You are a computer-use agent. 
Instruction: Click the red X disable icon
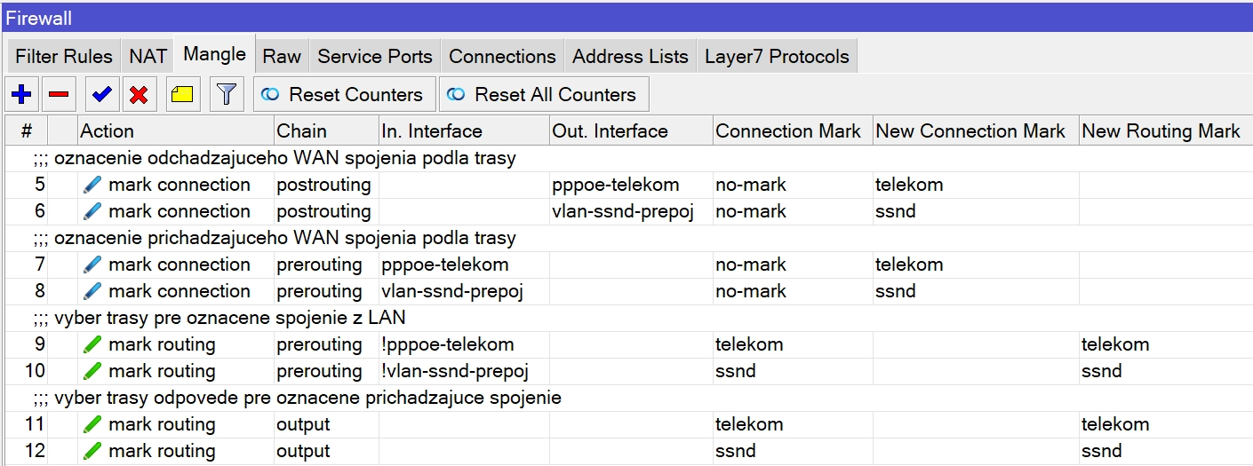(138, 94)
